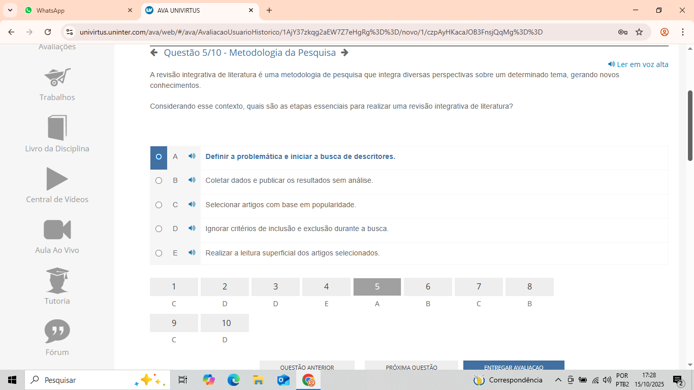
Task: Open the Trabalhos wheelbarrow icon
Action: [x=57, y=77]
